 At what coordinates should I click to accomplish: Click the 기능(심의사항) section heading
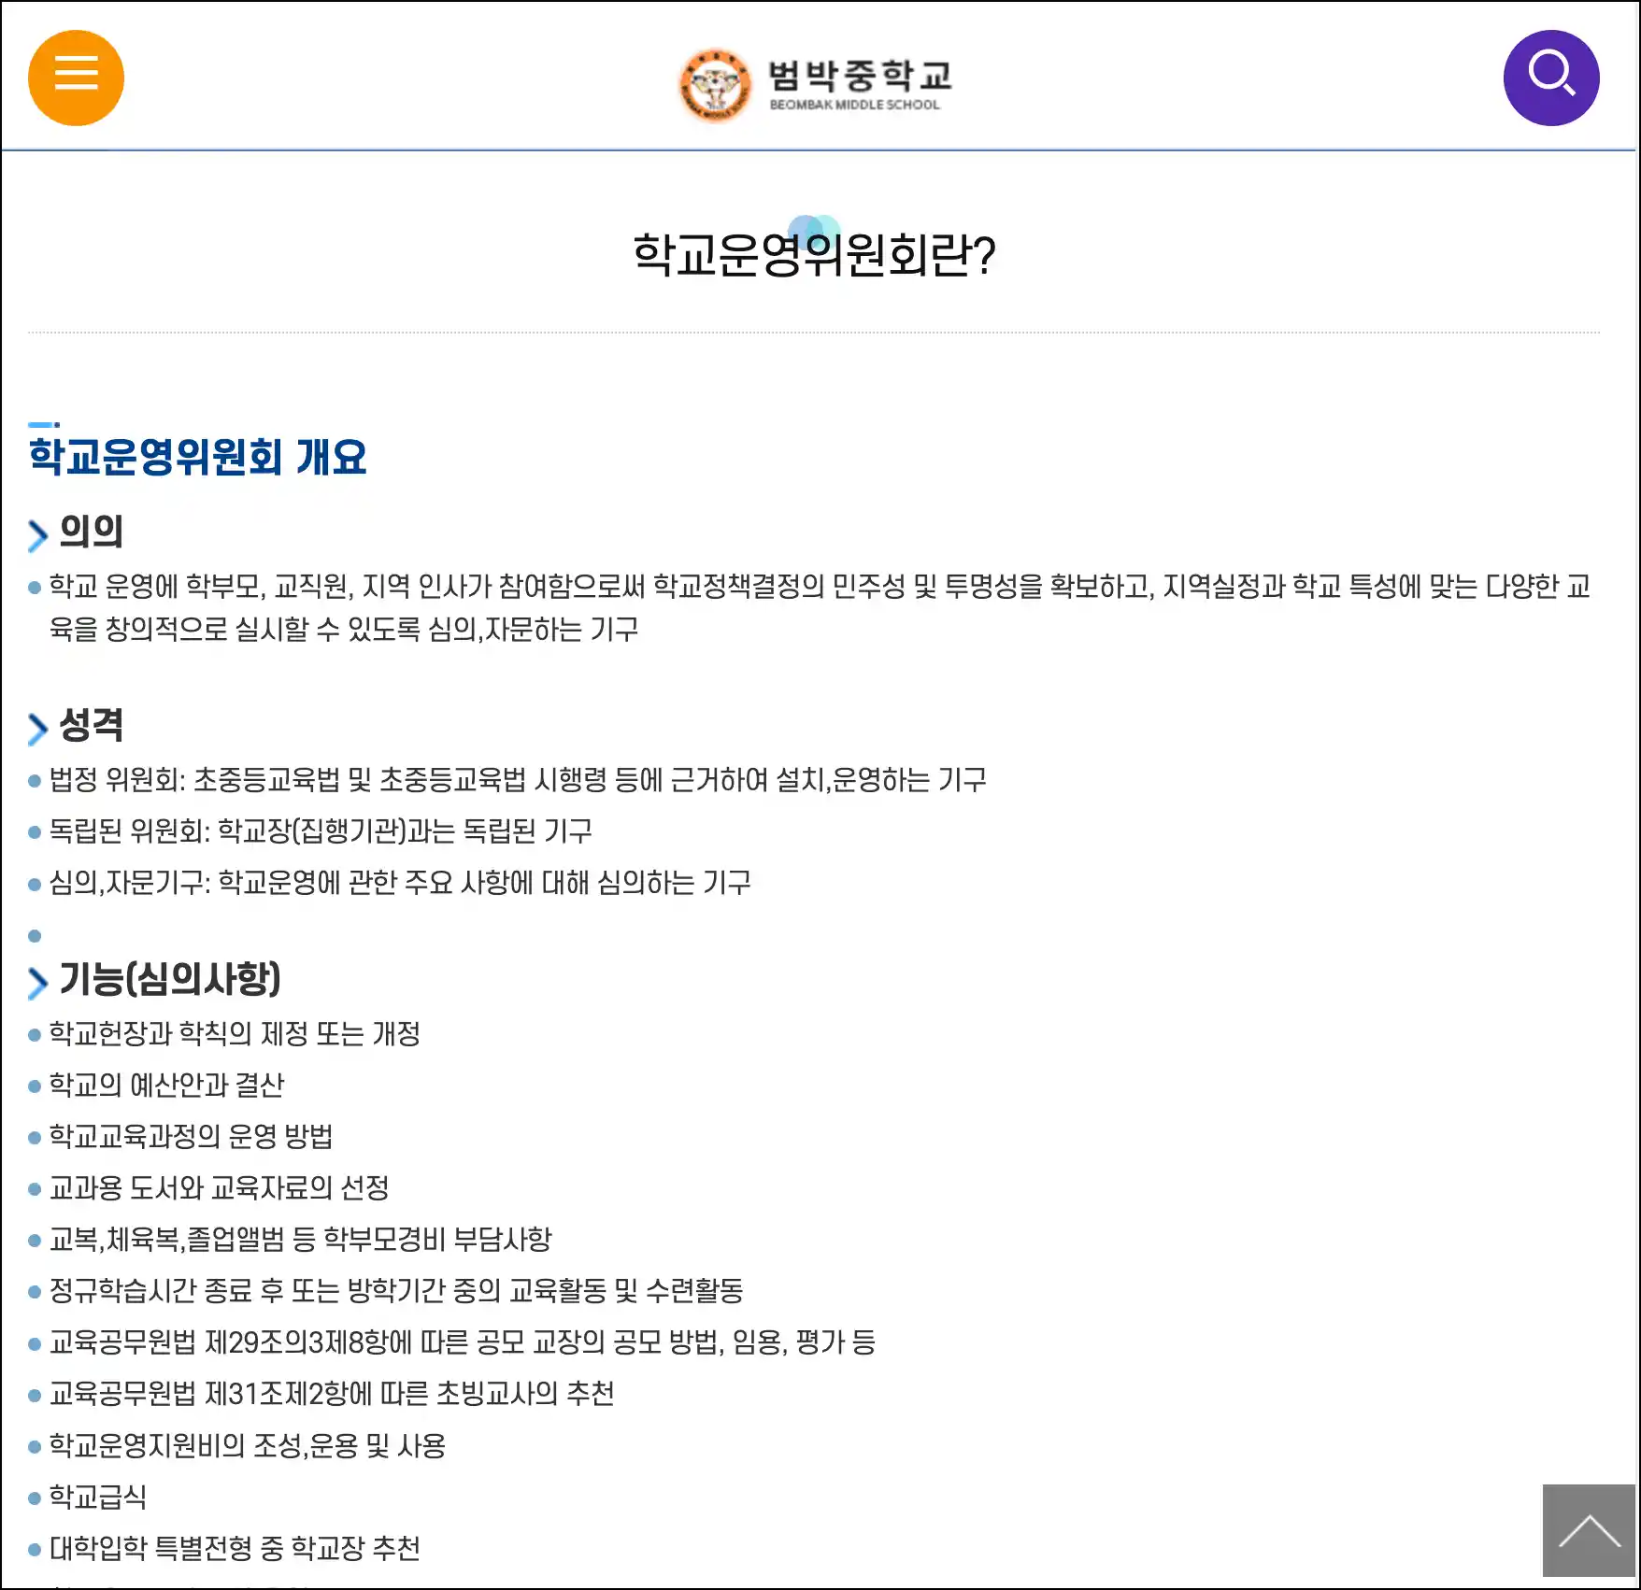169,978
